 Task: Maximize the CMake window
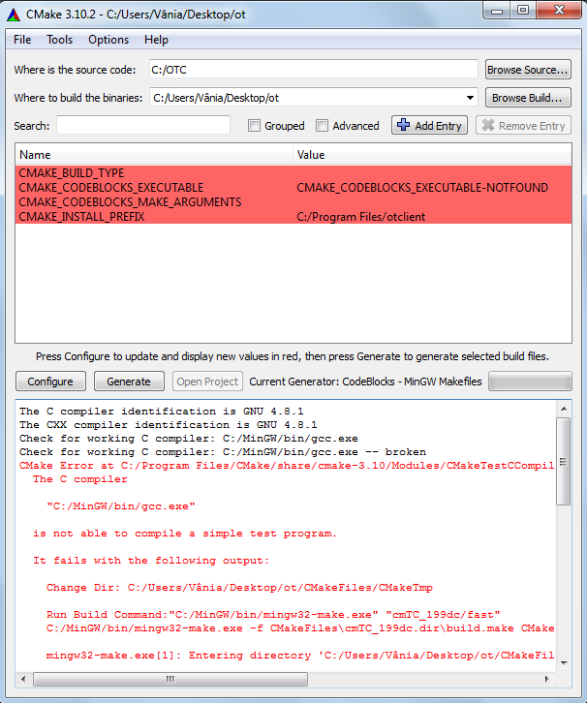pos(523,10)
